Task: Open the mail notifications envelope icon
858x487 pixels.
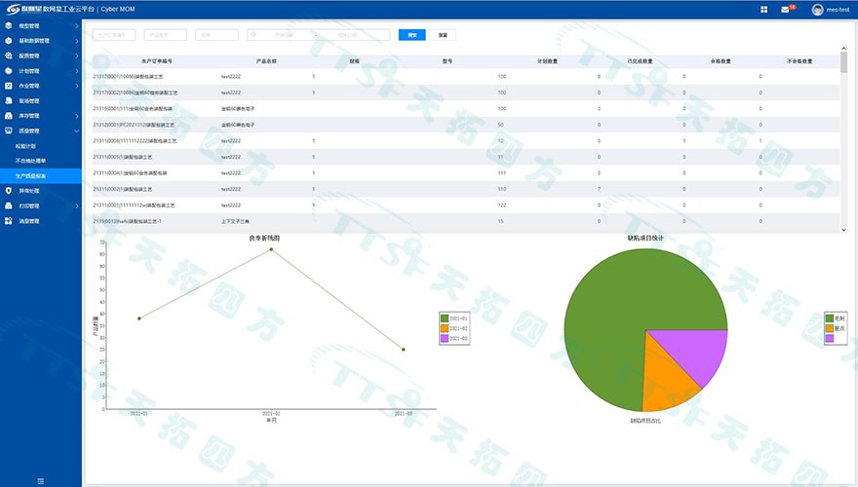Action: [786, 9]
